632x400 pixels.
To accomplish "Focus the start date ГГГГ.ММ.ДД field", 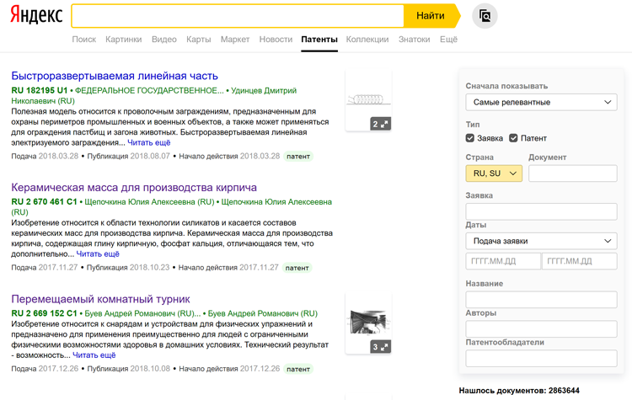I will (x=502, y=261).
